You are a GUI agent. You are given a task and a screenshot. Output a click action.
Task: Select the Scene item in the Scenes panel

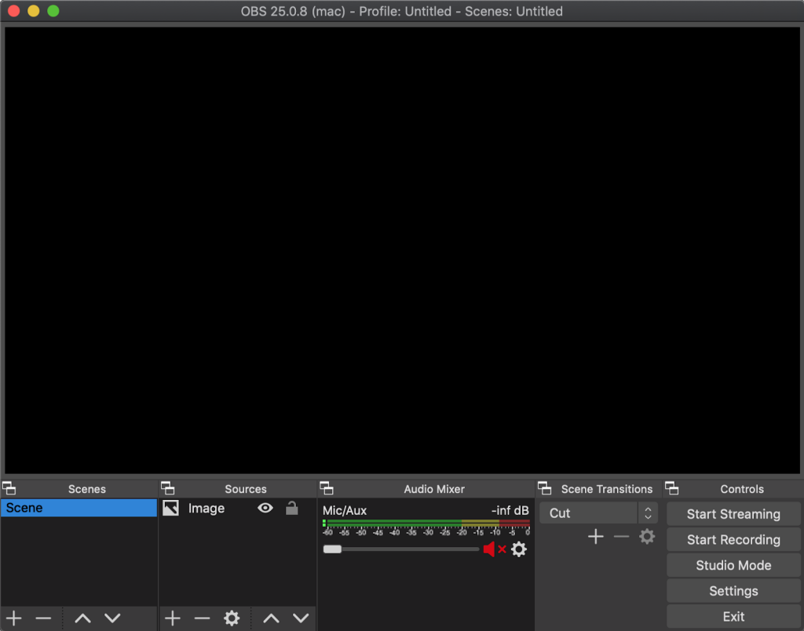click(x=79, y=508)
